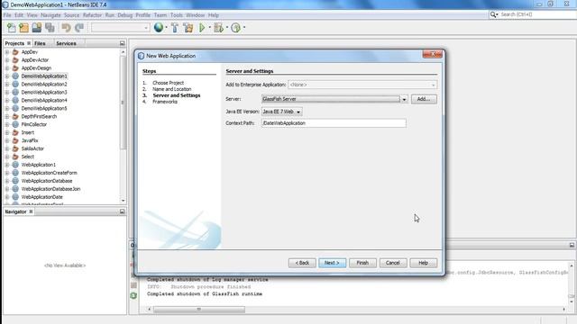Click the AppDev project folder icon

click(x=15, y=52)
